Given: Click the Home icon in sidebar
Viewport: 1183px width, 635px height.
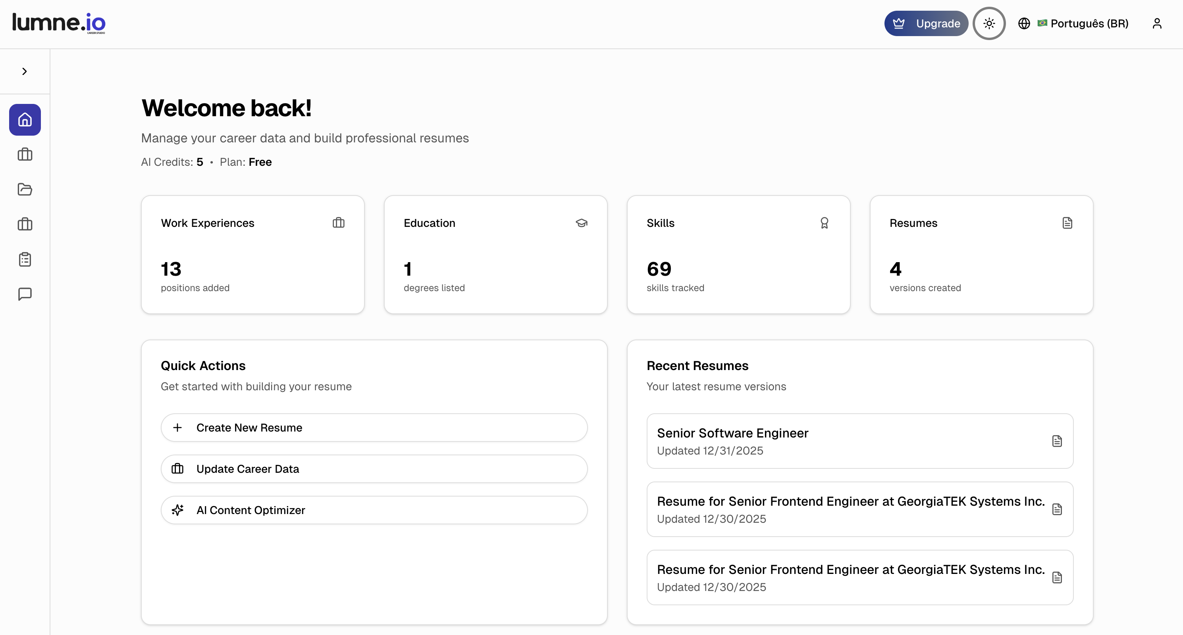Looking at the screenshot, I should [x=25, y=120].
